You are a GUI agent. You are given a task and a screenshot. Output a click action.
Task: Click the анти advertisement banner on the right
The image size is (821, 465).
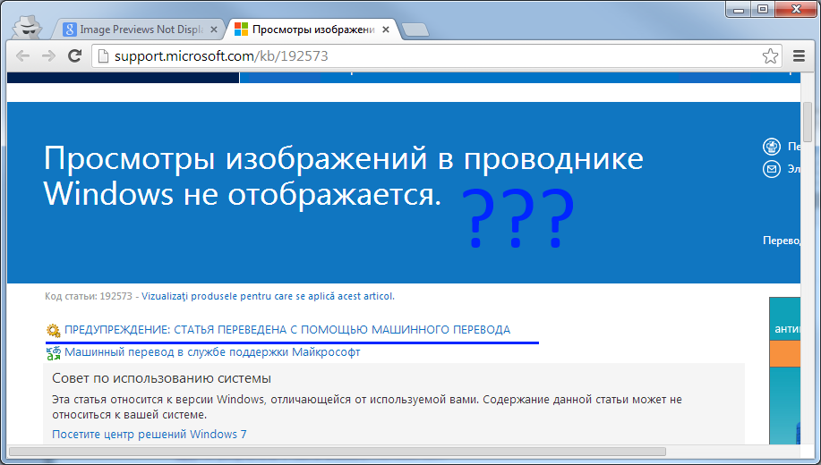pyautogui.click(x=784, y=370)
